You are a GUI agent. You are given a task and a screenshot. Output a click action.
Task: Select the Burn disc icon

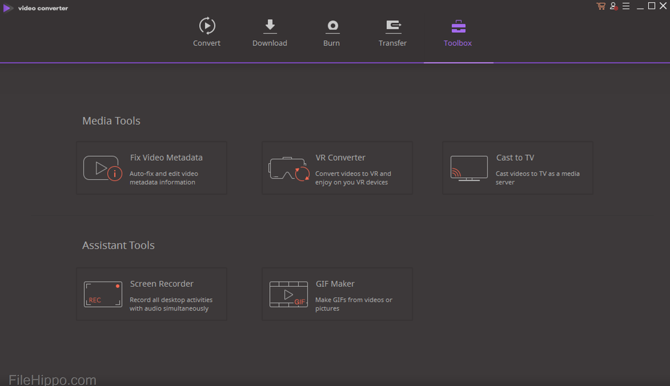tap(332, 26)
